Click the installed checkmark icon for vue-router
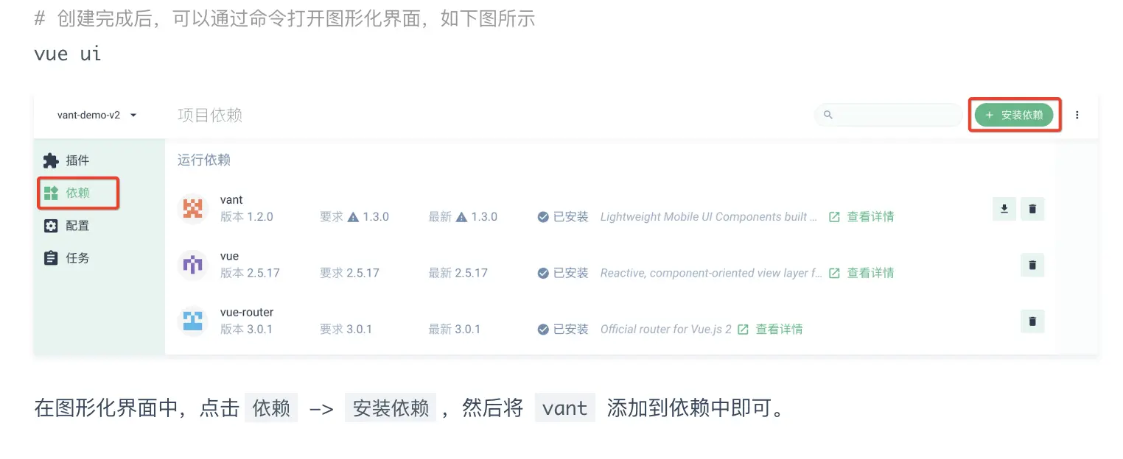 coord(543,329)
